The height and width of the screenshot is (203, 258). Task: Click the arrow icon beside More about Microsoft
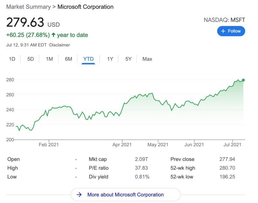[79, 195]
